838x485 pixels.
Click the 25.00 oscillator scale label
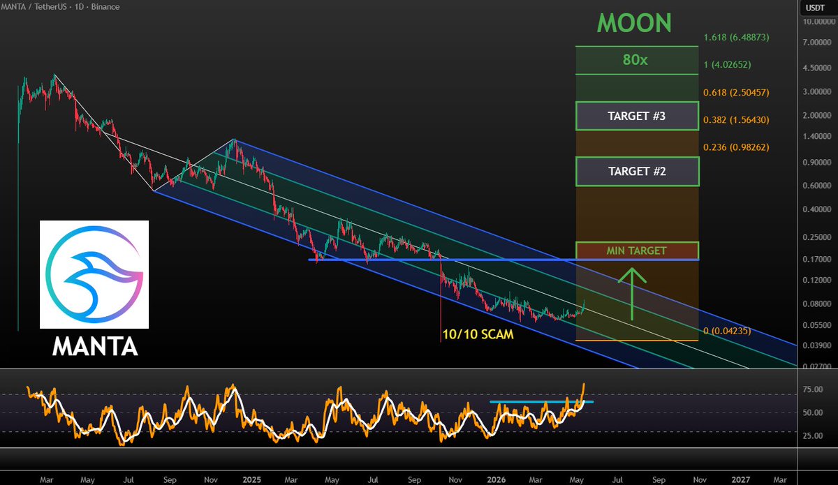tap(813, 436)
